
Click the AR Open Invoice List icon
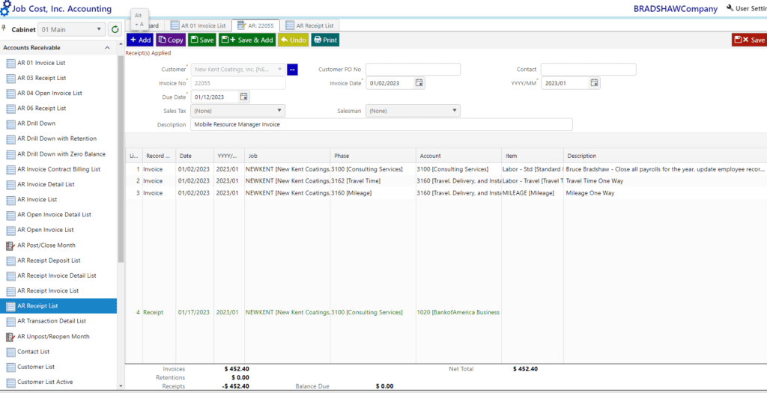pos(10,230)
